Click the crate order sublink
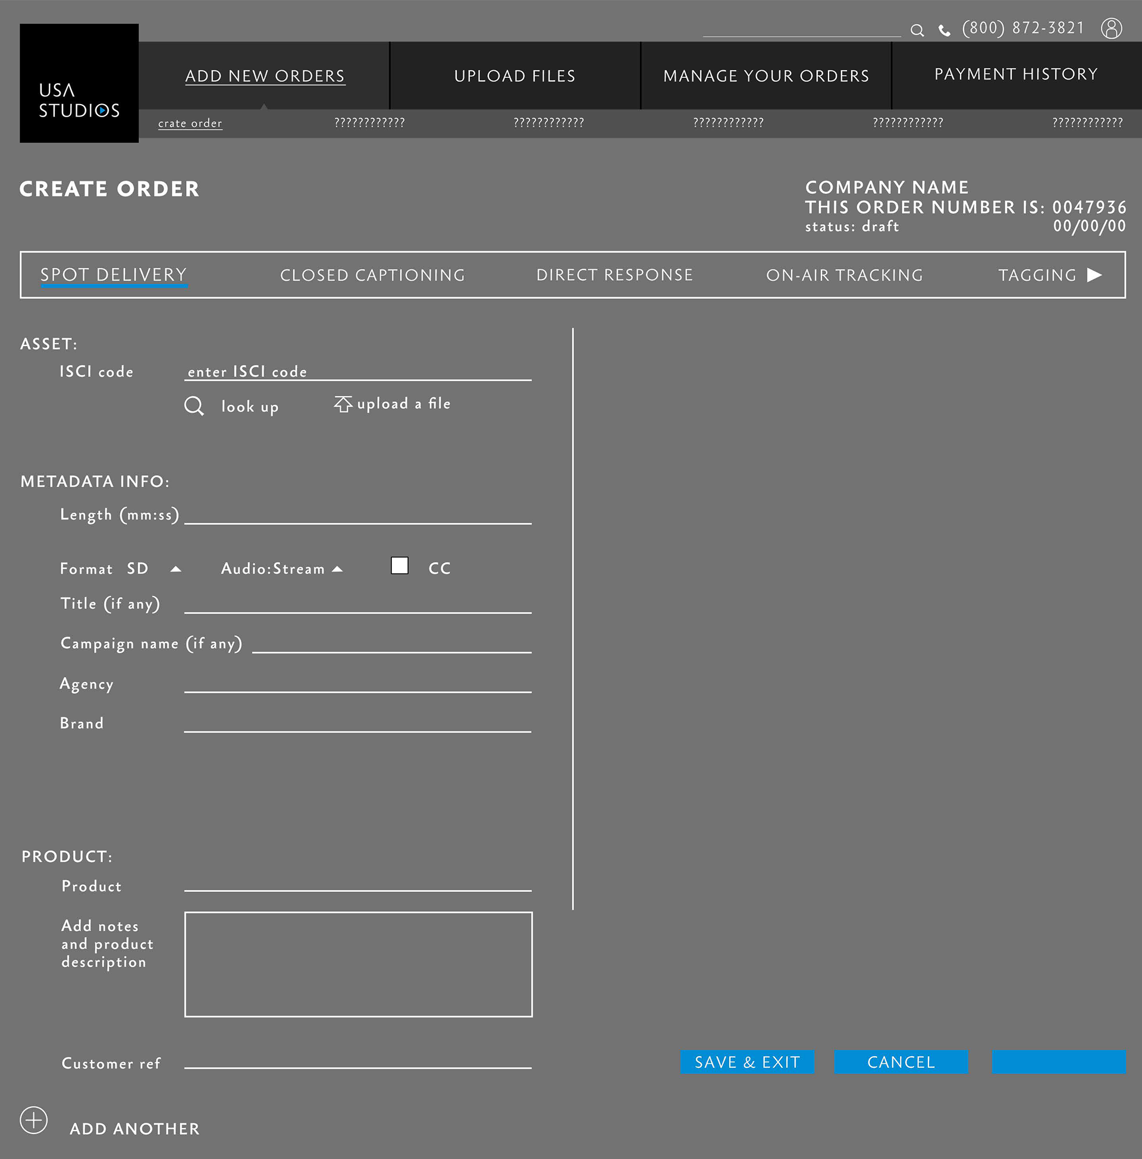 (x=190, y=123)
